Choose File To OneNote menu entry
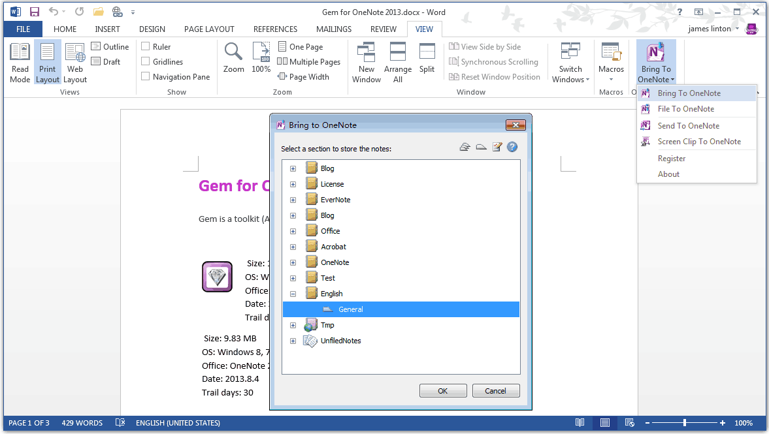 click(x=696, y=109)
